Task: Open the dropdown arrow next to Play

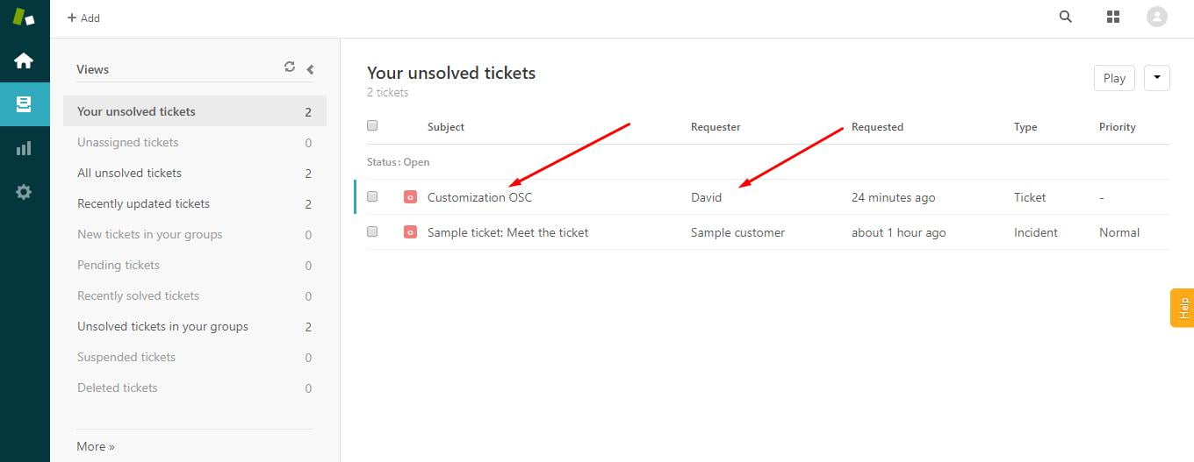Action: click(1156, 78)
